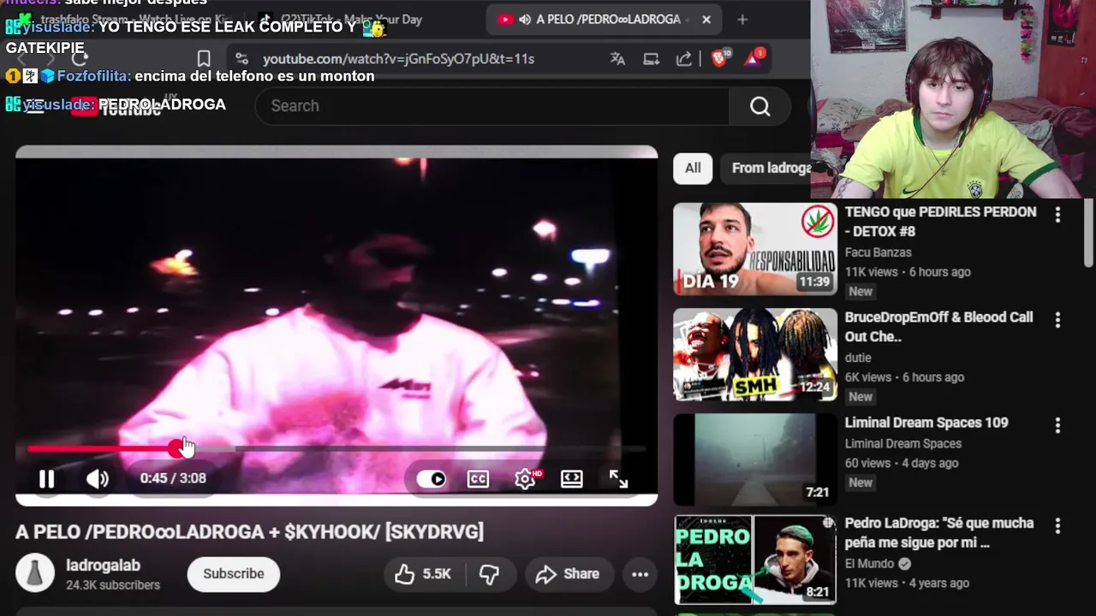Bookmark this page in browser
Image resolution: width=1096 pixels, height=616 pixels.
[x=204, y=59]
